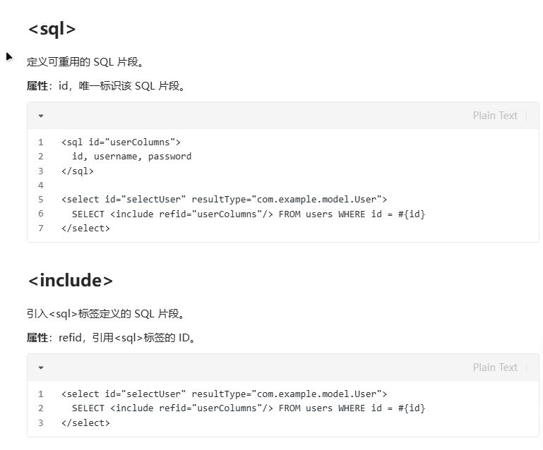Click the text 引入<sql>标签定义的 SQL 片段

click(105, 314)
